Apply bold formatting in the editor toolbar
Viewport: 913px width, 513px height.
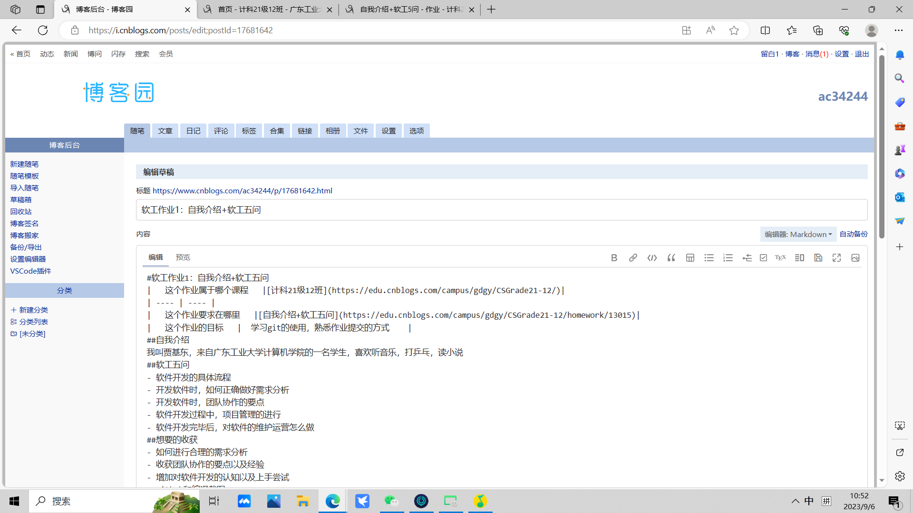tap(614, 258)
